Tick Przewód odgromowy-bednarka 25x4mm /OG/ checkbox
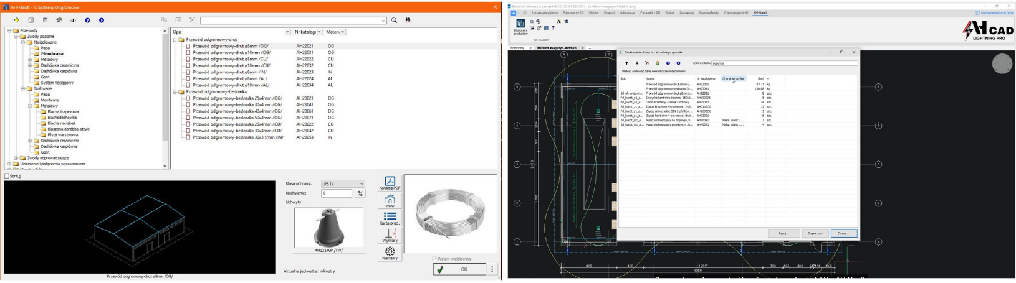 click(x=188, y=98)
